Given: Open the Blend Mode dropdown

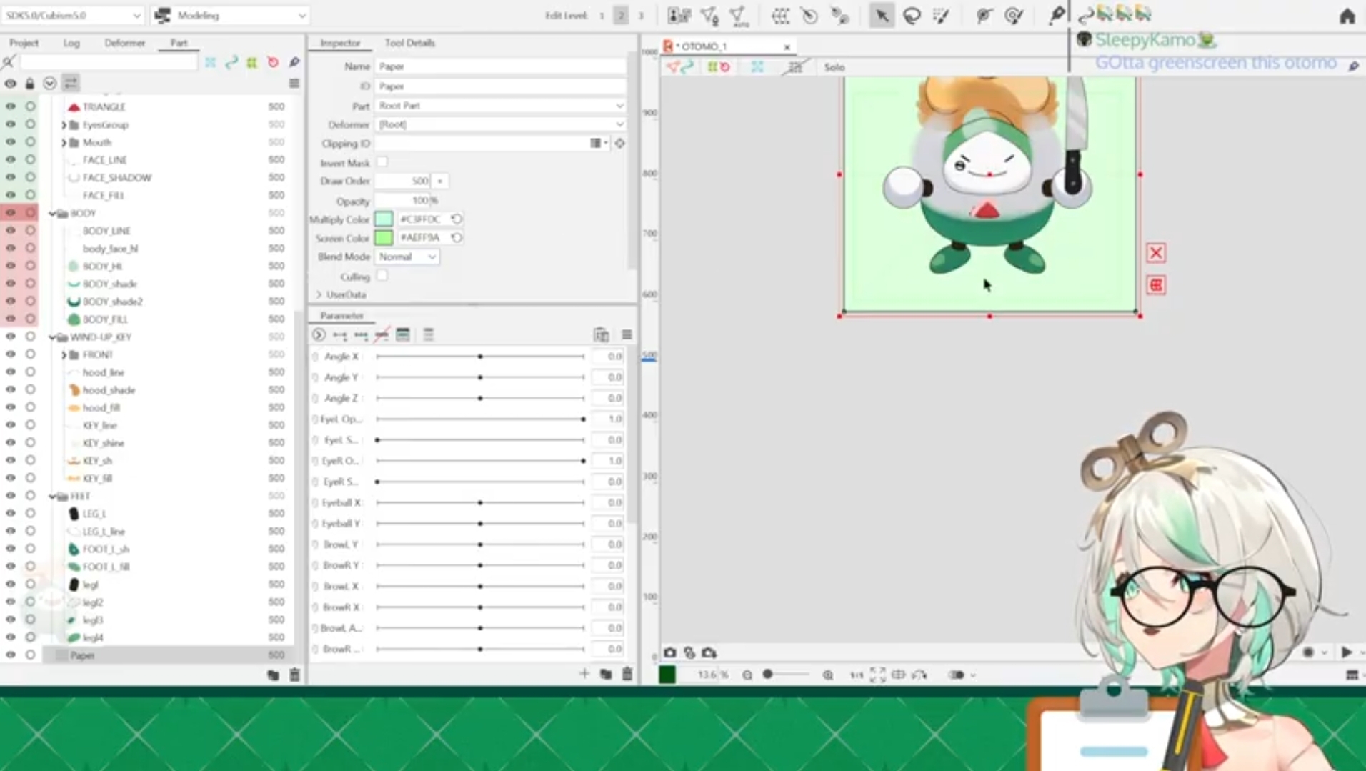Looking at the screenshot, I should pyautogui.click(x=407, y=257).
